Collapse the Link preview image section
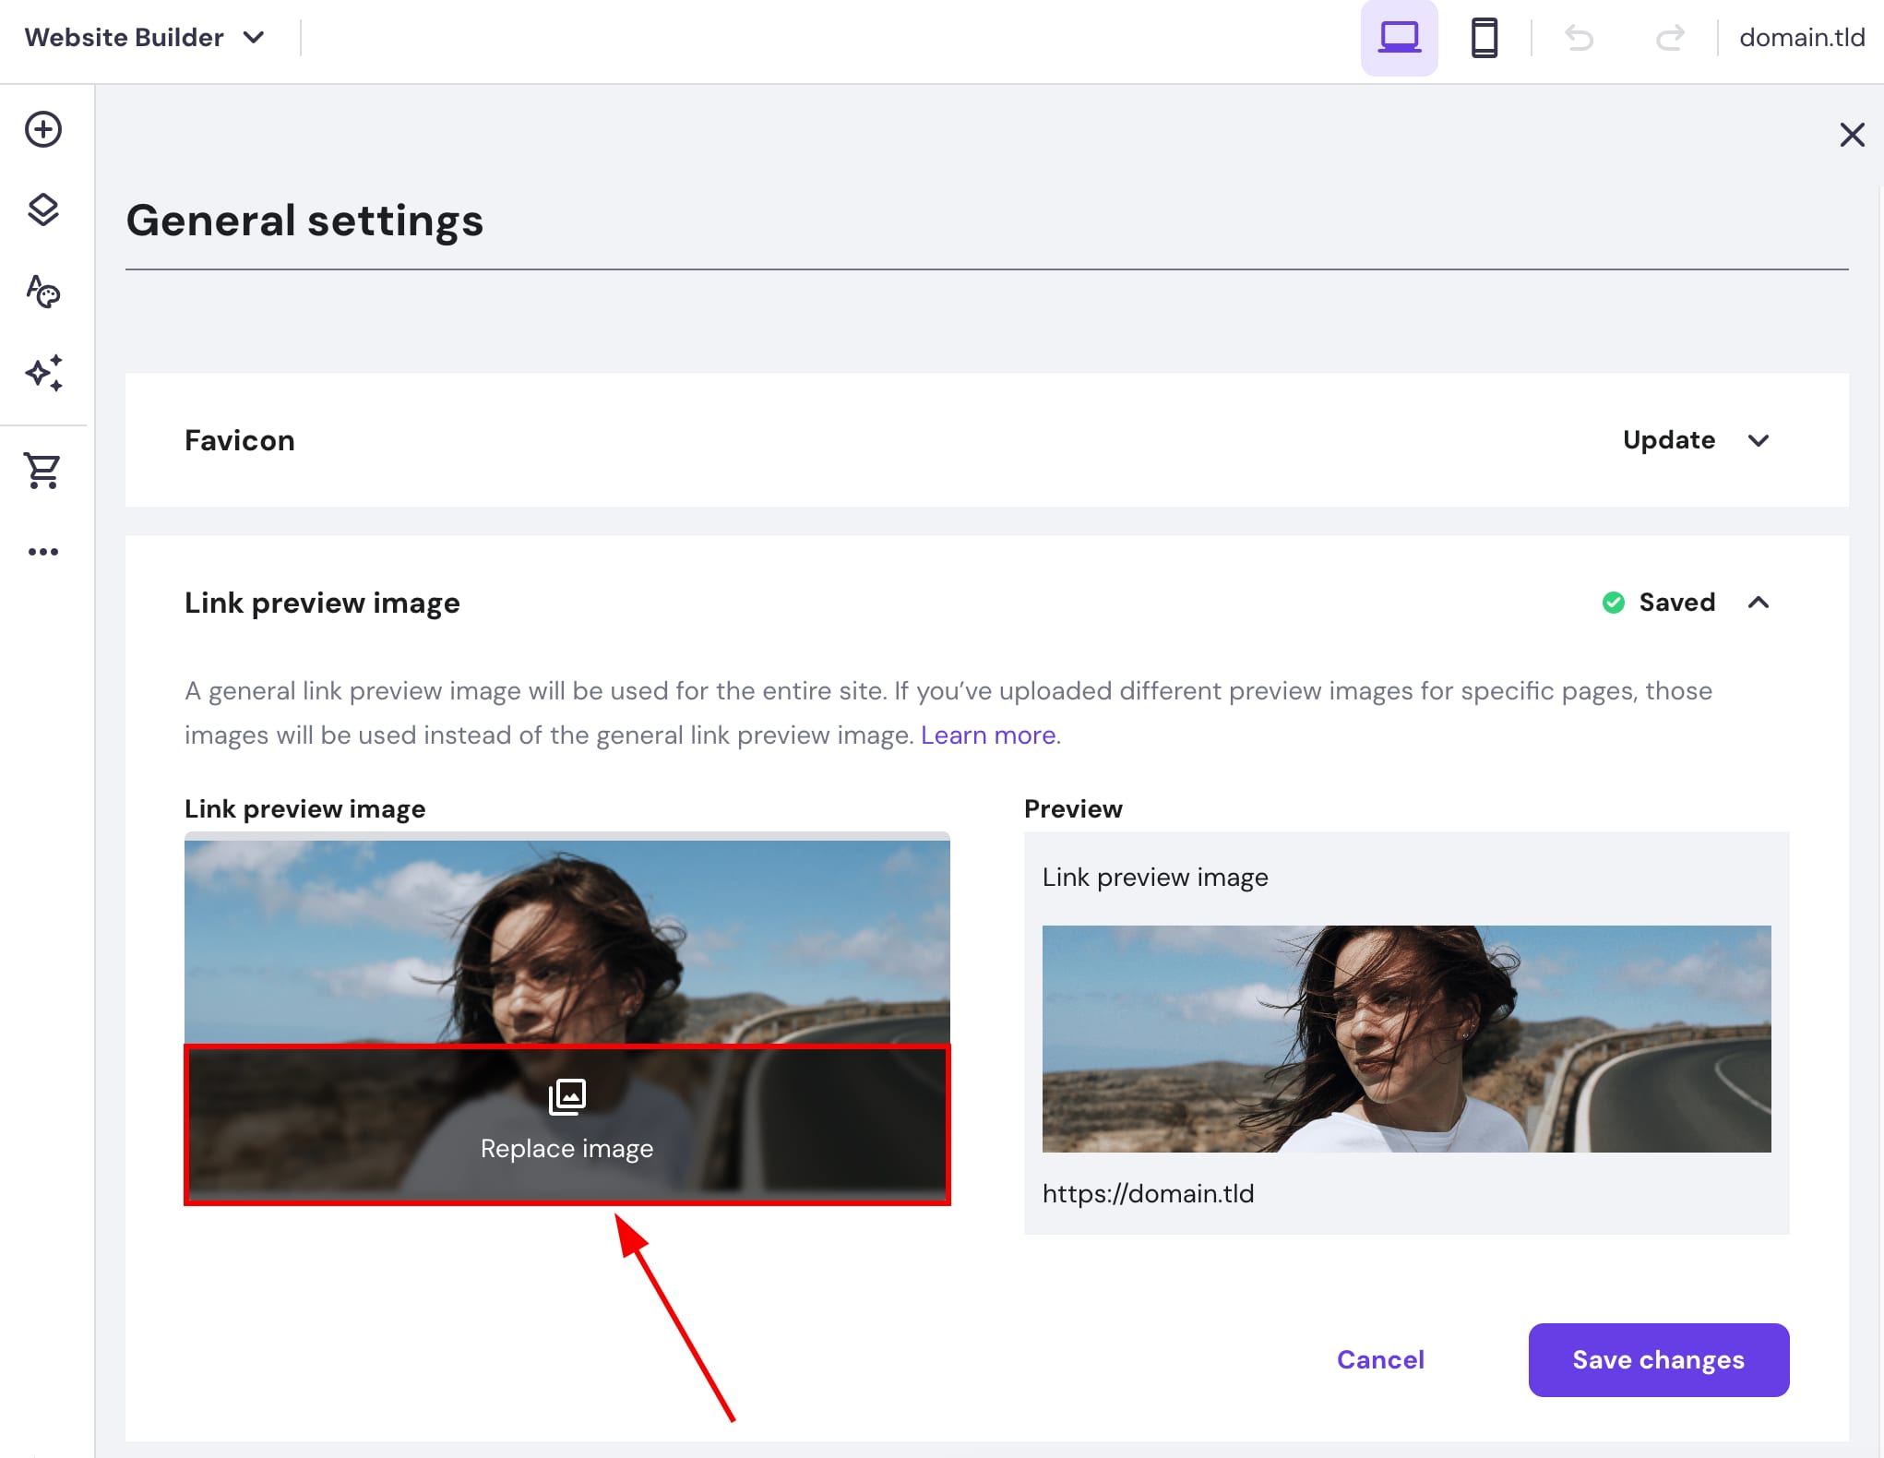 [x=1759, y=603]
